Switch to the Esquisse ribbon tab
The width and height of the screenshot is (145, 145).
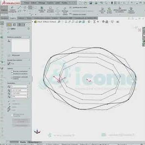point(13,18)
